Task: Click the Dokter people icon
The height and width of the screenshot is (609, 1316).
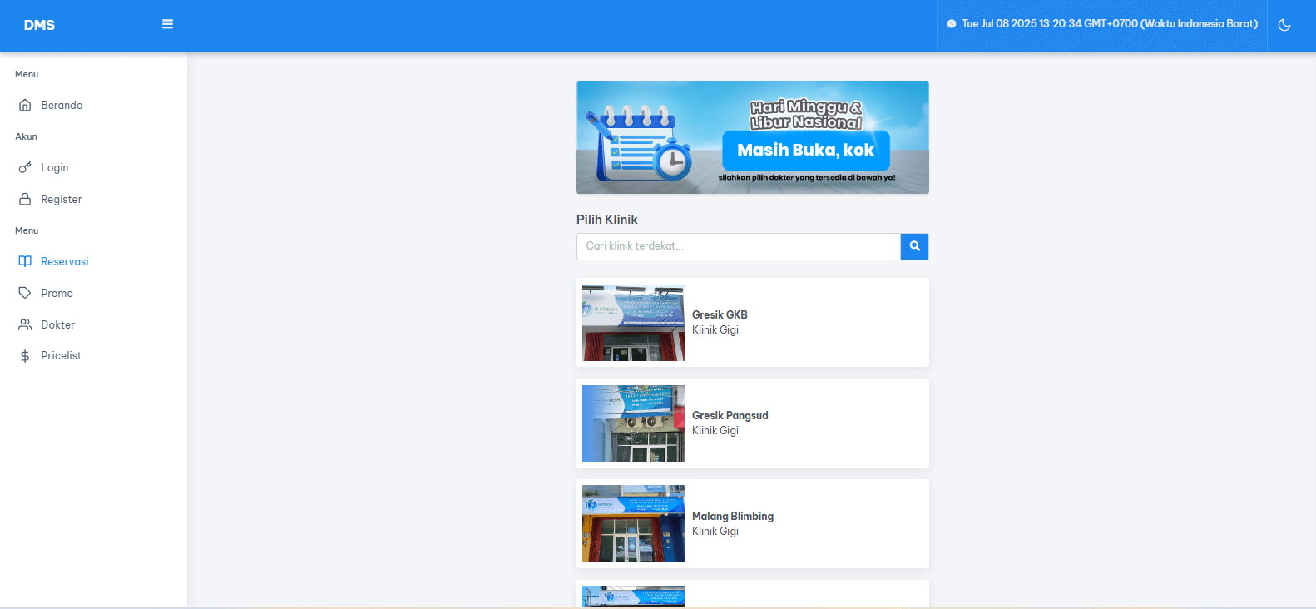Action: tap(25, 324)
